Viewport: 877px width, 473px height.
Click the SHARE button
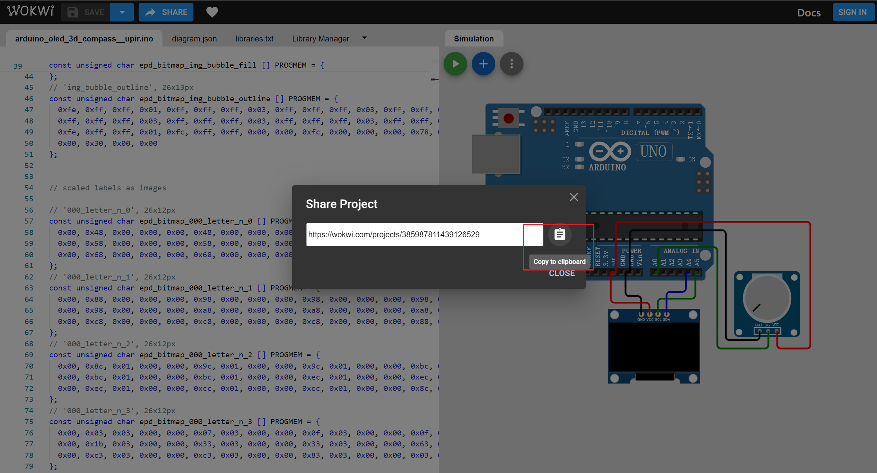[166, 12]
